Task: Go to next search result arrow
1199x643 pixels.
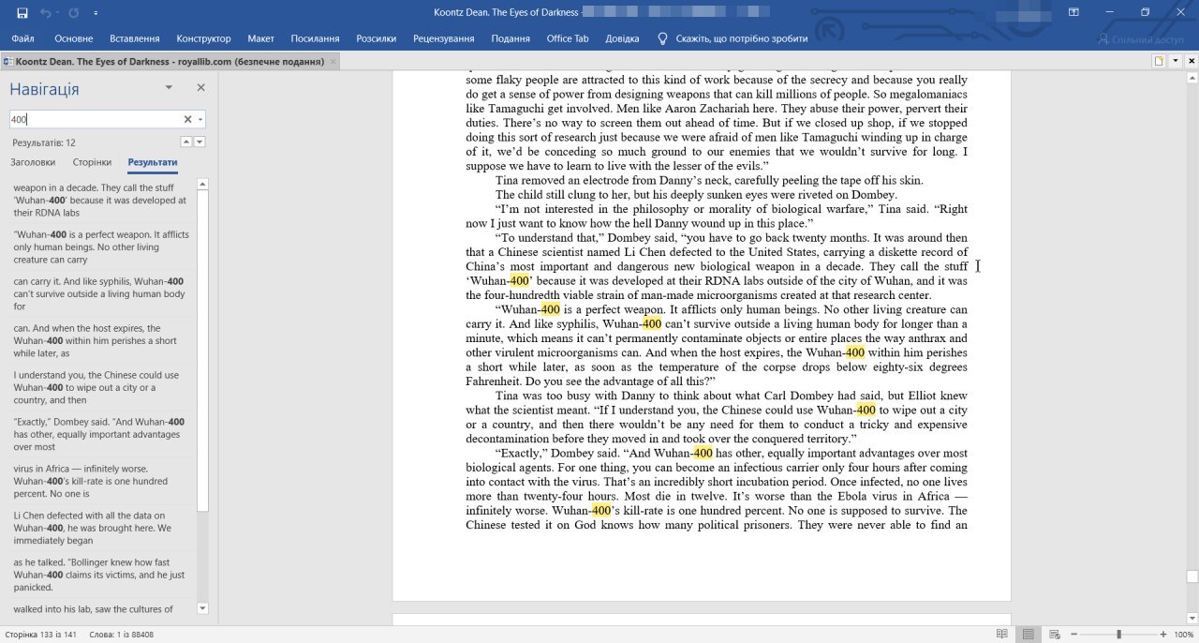Action: [200, 142]
